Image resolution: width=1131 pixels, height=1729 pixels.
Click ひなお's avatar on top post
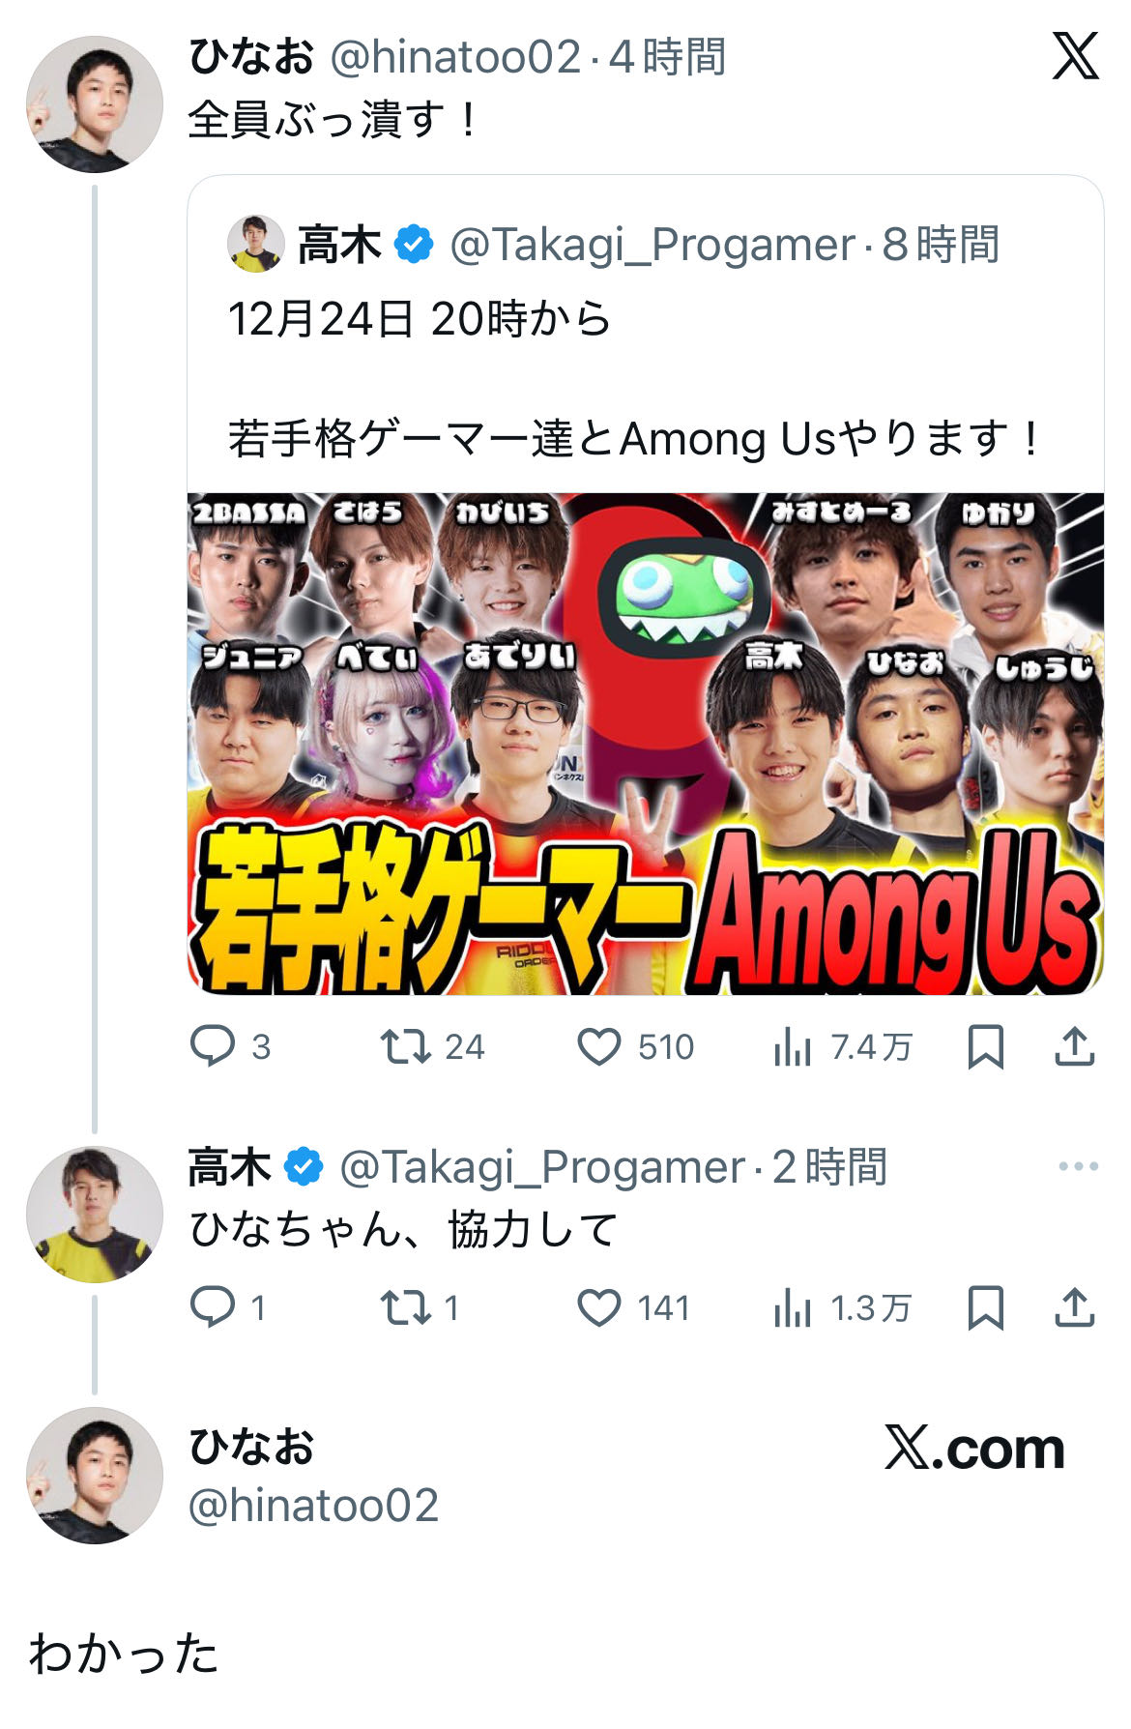point(94,104)
